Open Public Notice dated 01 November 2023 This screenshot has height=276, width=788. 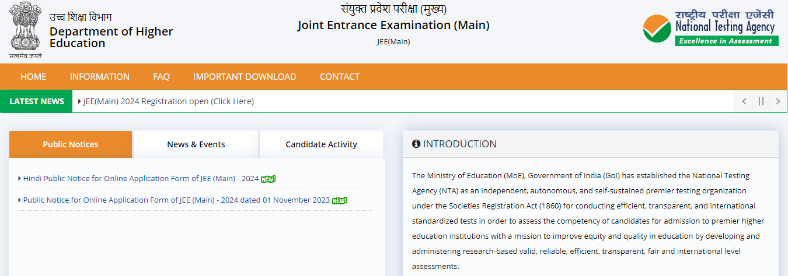pyautogui.click(x=176, y=200)
